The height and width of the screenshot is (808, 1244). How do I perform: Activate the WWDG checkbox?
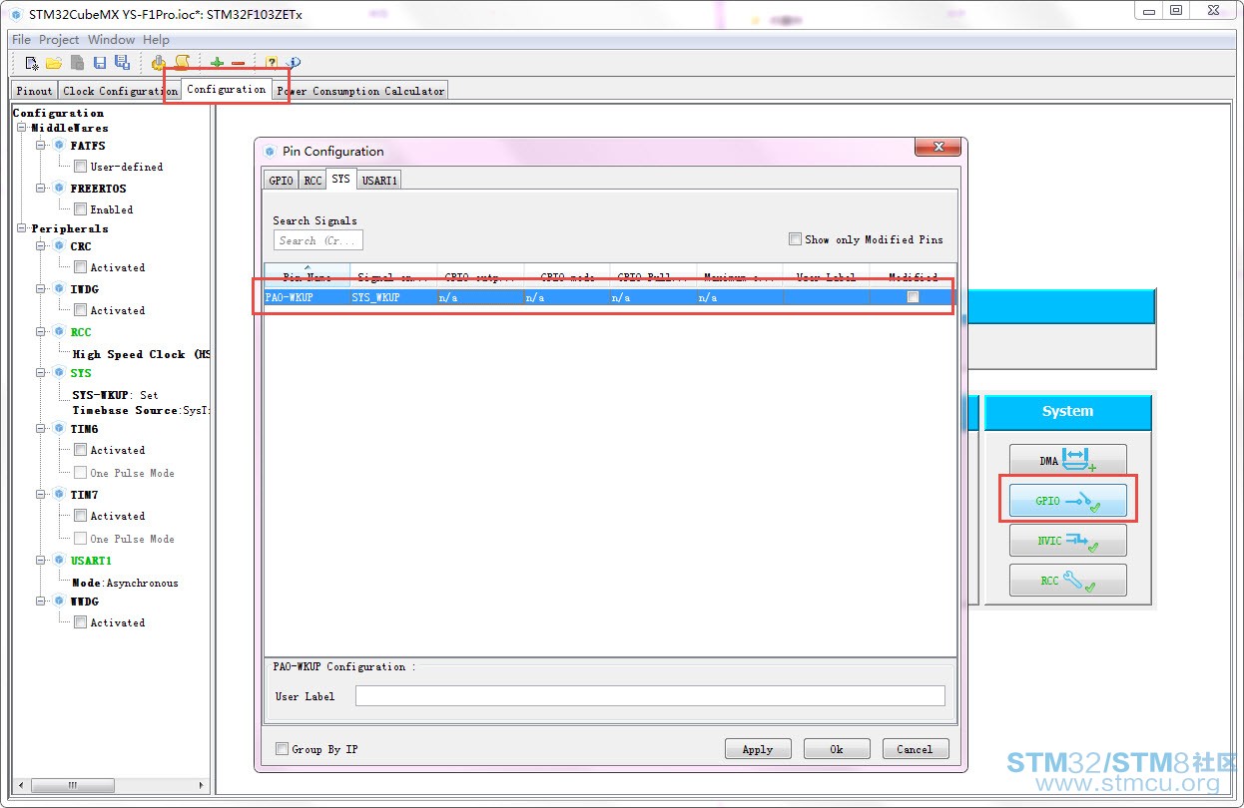click(80, 622)
